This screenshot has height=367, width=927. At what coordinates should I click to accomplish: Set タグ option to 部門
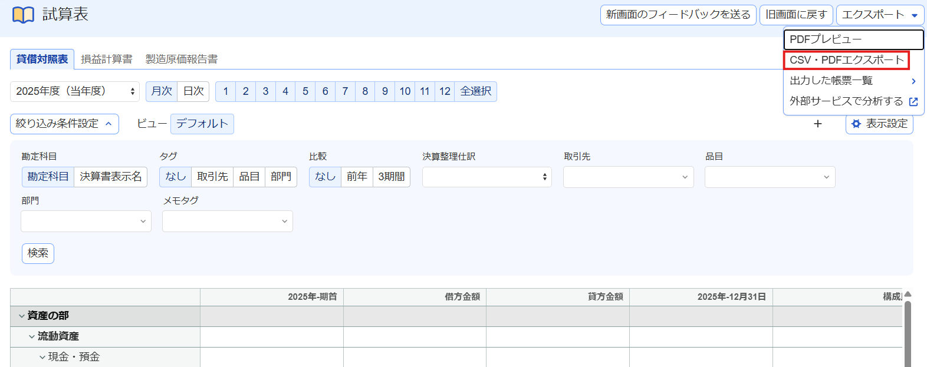(x=281, y=177)
